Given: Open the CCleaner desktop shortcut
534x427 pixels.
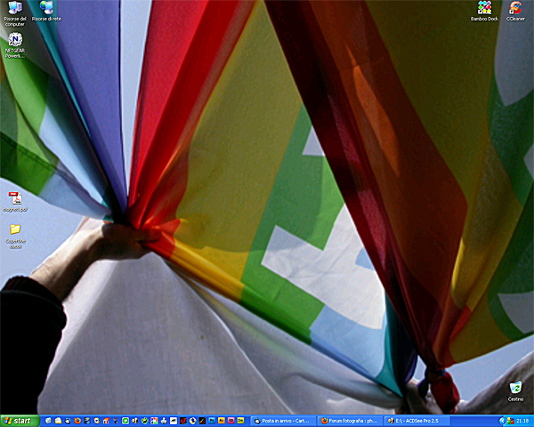Looking at the screenshot, I should (x=515, y=9).
